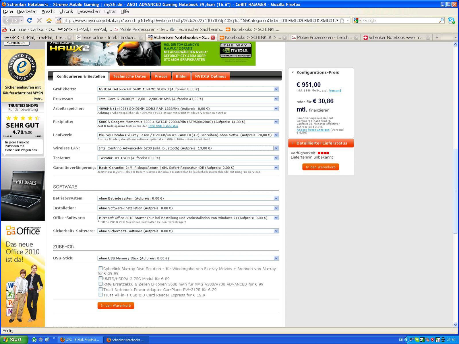This screenshot has height=344, width=459.
Task: Open the Intel SSD Calculator link
Action: point(163,126)
